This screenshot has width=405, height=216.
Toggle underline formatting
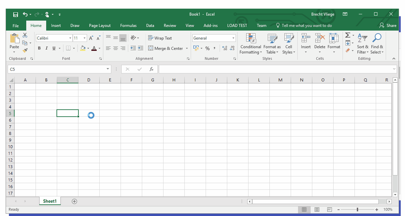53,48
